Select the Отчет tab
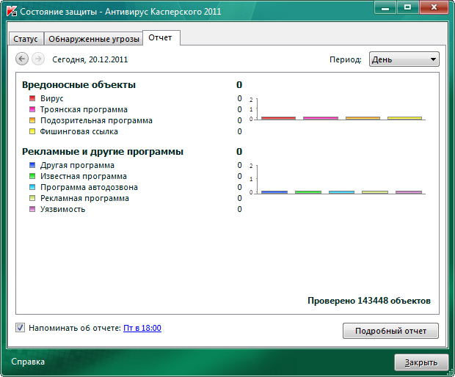 161,37
